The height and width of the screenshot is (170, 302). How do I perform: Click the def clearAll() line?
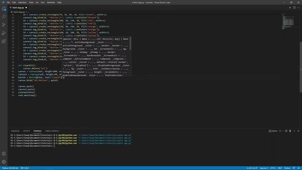pyautogui.click(x=27, y=65)
